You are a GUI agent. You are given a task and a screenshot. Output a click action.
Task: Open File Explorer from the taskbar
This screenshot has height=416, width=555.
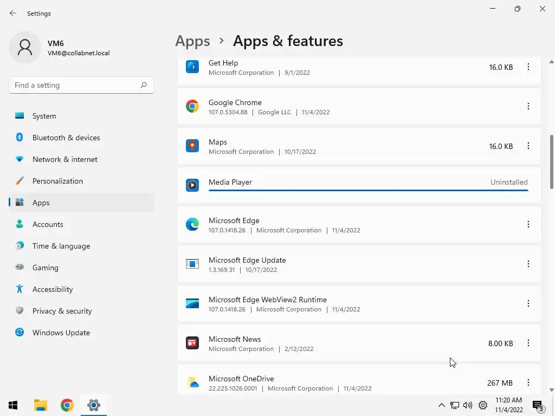coord(40,405)
